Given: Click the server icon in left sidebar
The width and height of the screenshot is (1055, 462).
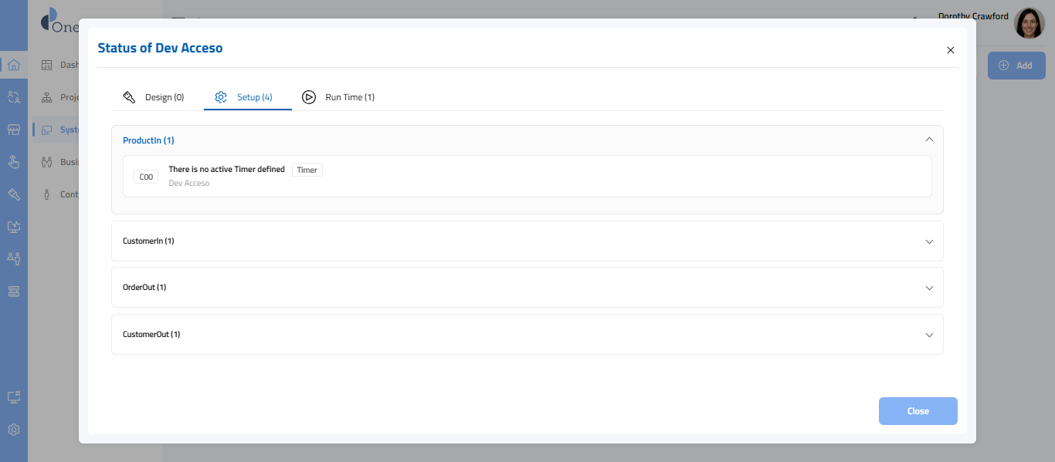Looking at the screenshot, I should tap(13, 291).
